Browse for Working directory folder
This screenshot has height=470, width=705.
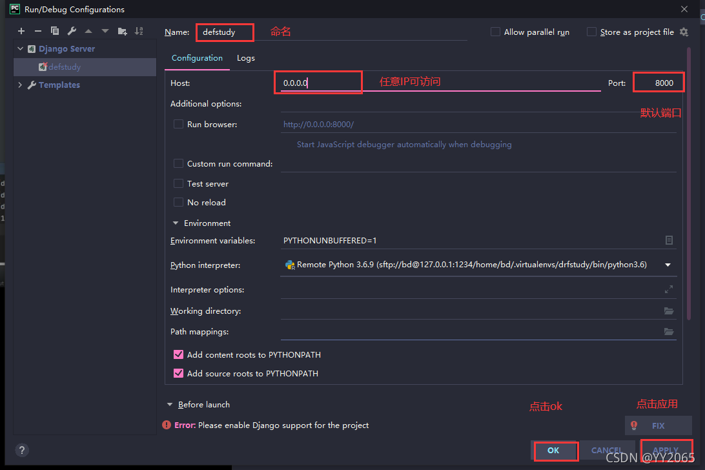(x=669, y=311)
